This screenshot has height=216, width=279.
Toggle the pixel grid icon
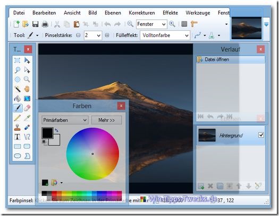184,24
